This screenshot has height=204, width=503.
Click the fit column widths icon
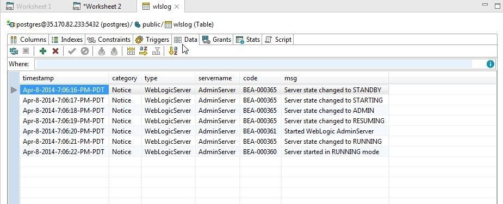pos(131,51)
